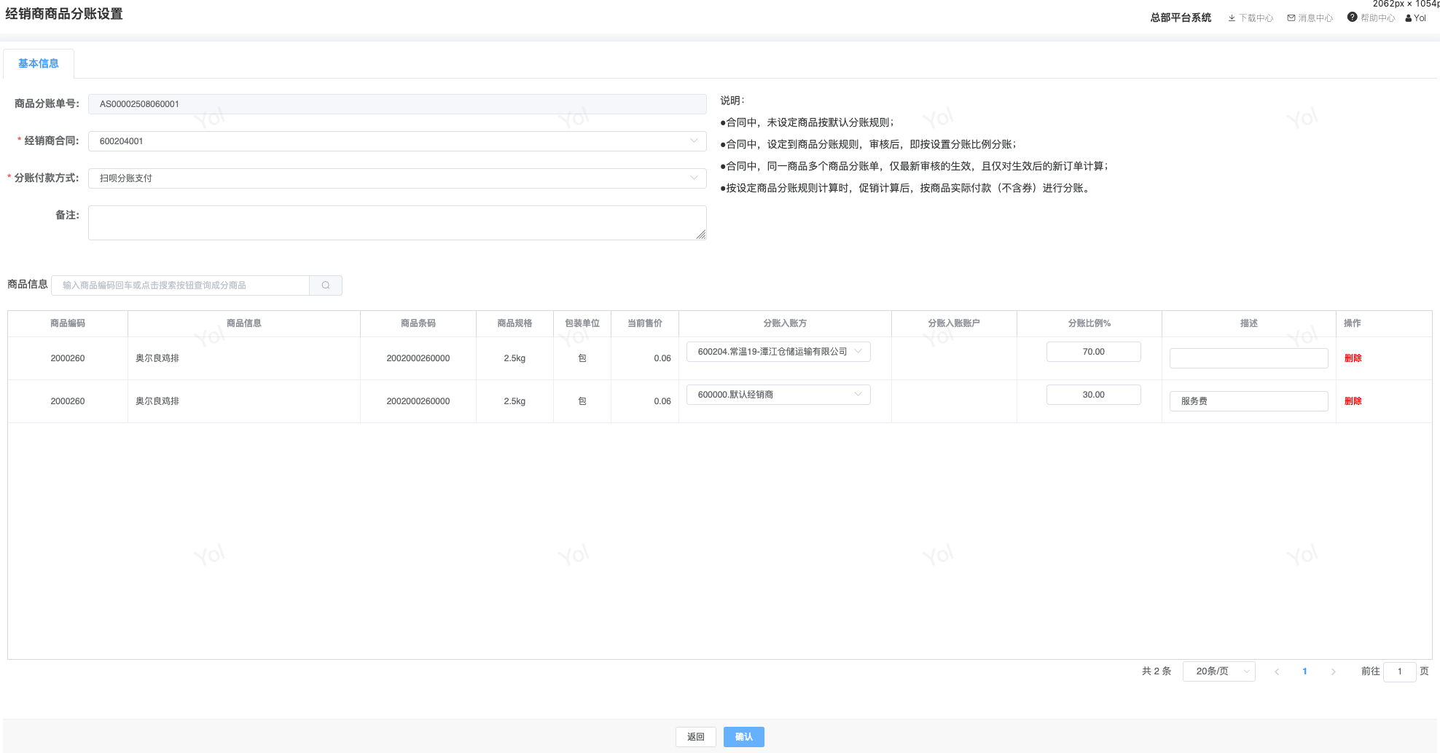The image size is (1440, 753).
Task: Select page number 1
Action: tap(1305, 671)
